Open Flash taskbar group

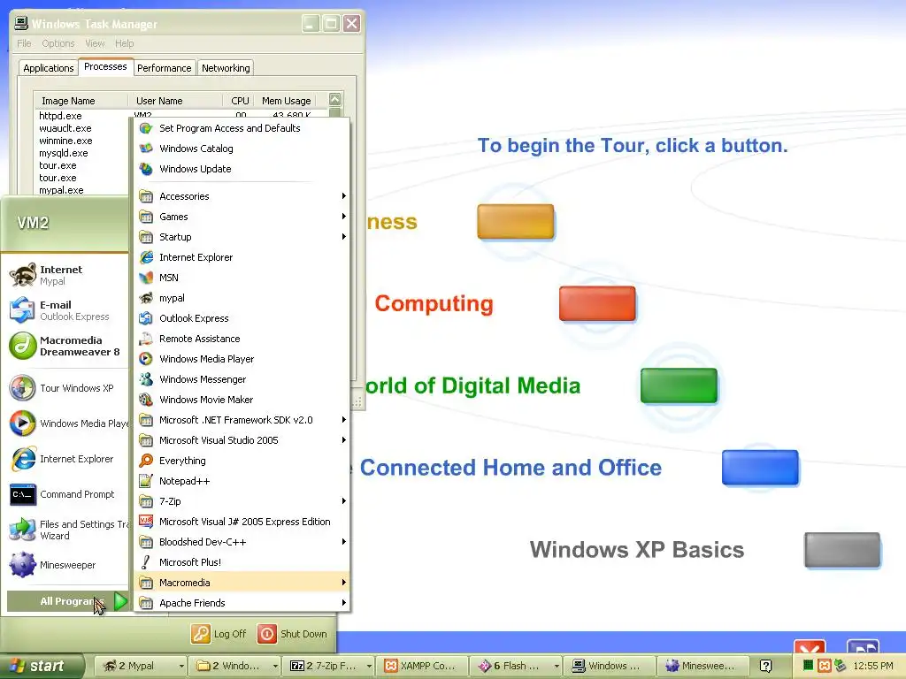516,666
